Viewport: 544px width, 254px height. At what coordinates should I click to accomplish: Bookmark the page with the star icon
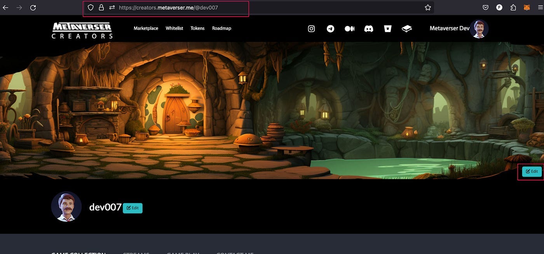pos(428,7)
